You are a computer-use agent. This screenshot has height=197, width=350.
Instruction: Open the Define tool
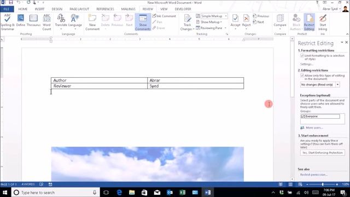pos(21,21)
